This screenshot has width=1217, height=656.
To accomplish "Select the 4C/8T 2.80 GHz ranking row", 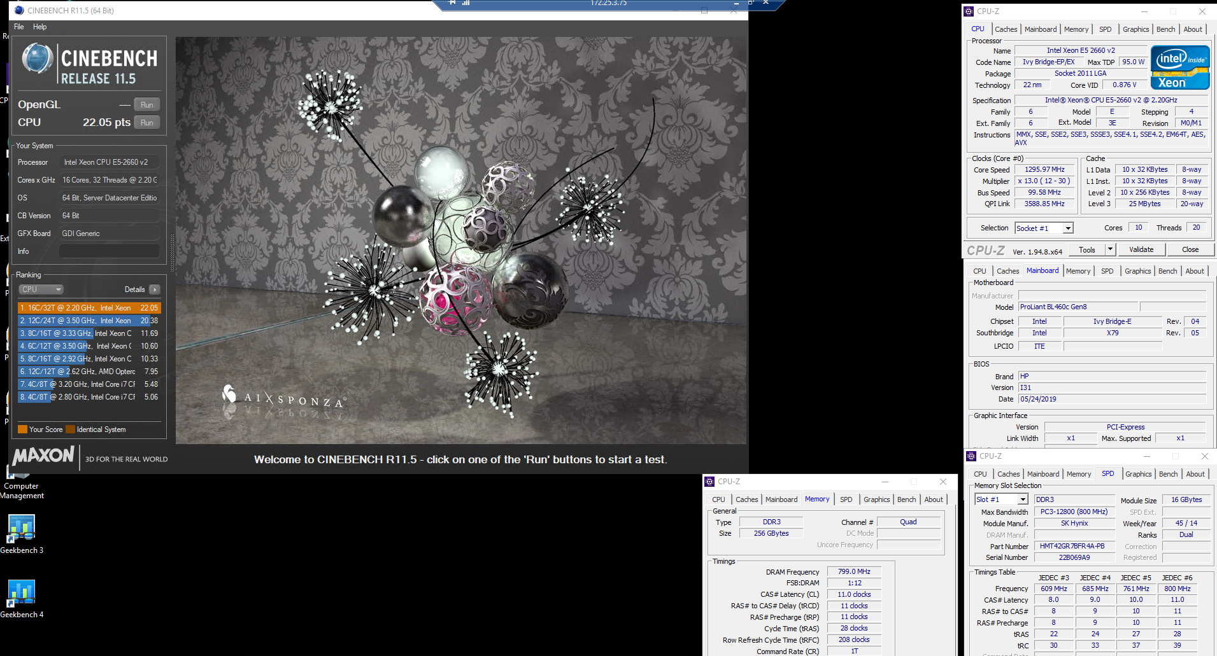I will click(x=89, y=397).
